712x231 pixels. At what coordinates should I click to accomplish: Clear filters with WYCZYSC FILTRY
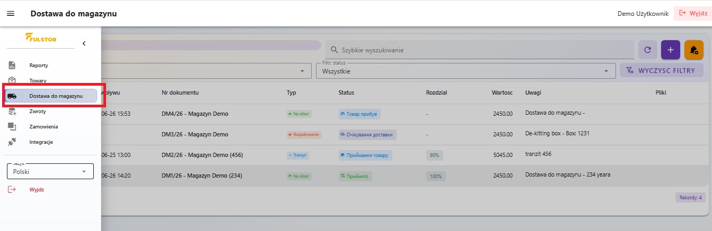(x=661, y=70)
